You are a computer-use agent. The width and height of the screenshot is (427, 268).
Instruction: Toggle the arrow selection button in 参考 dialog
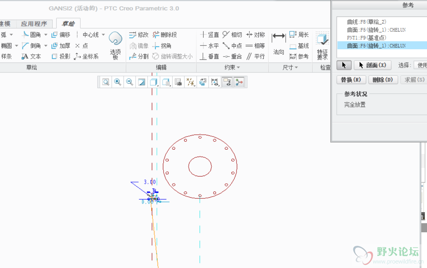coord(344,65)
